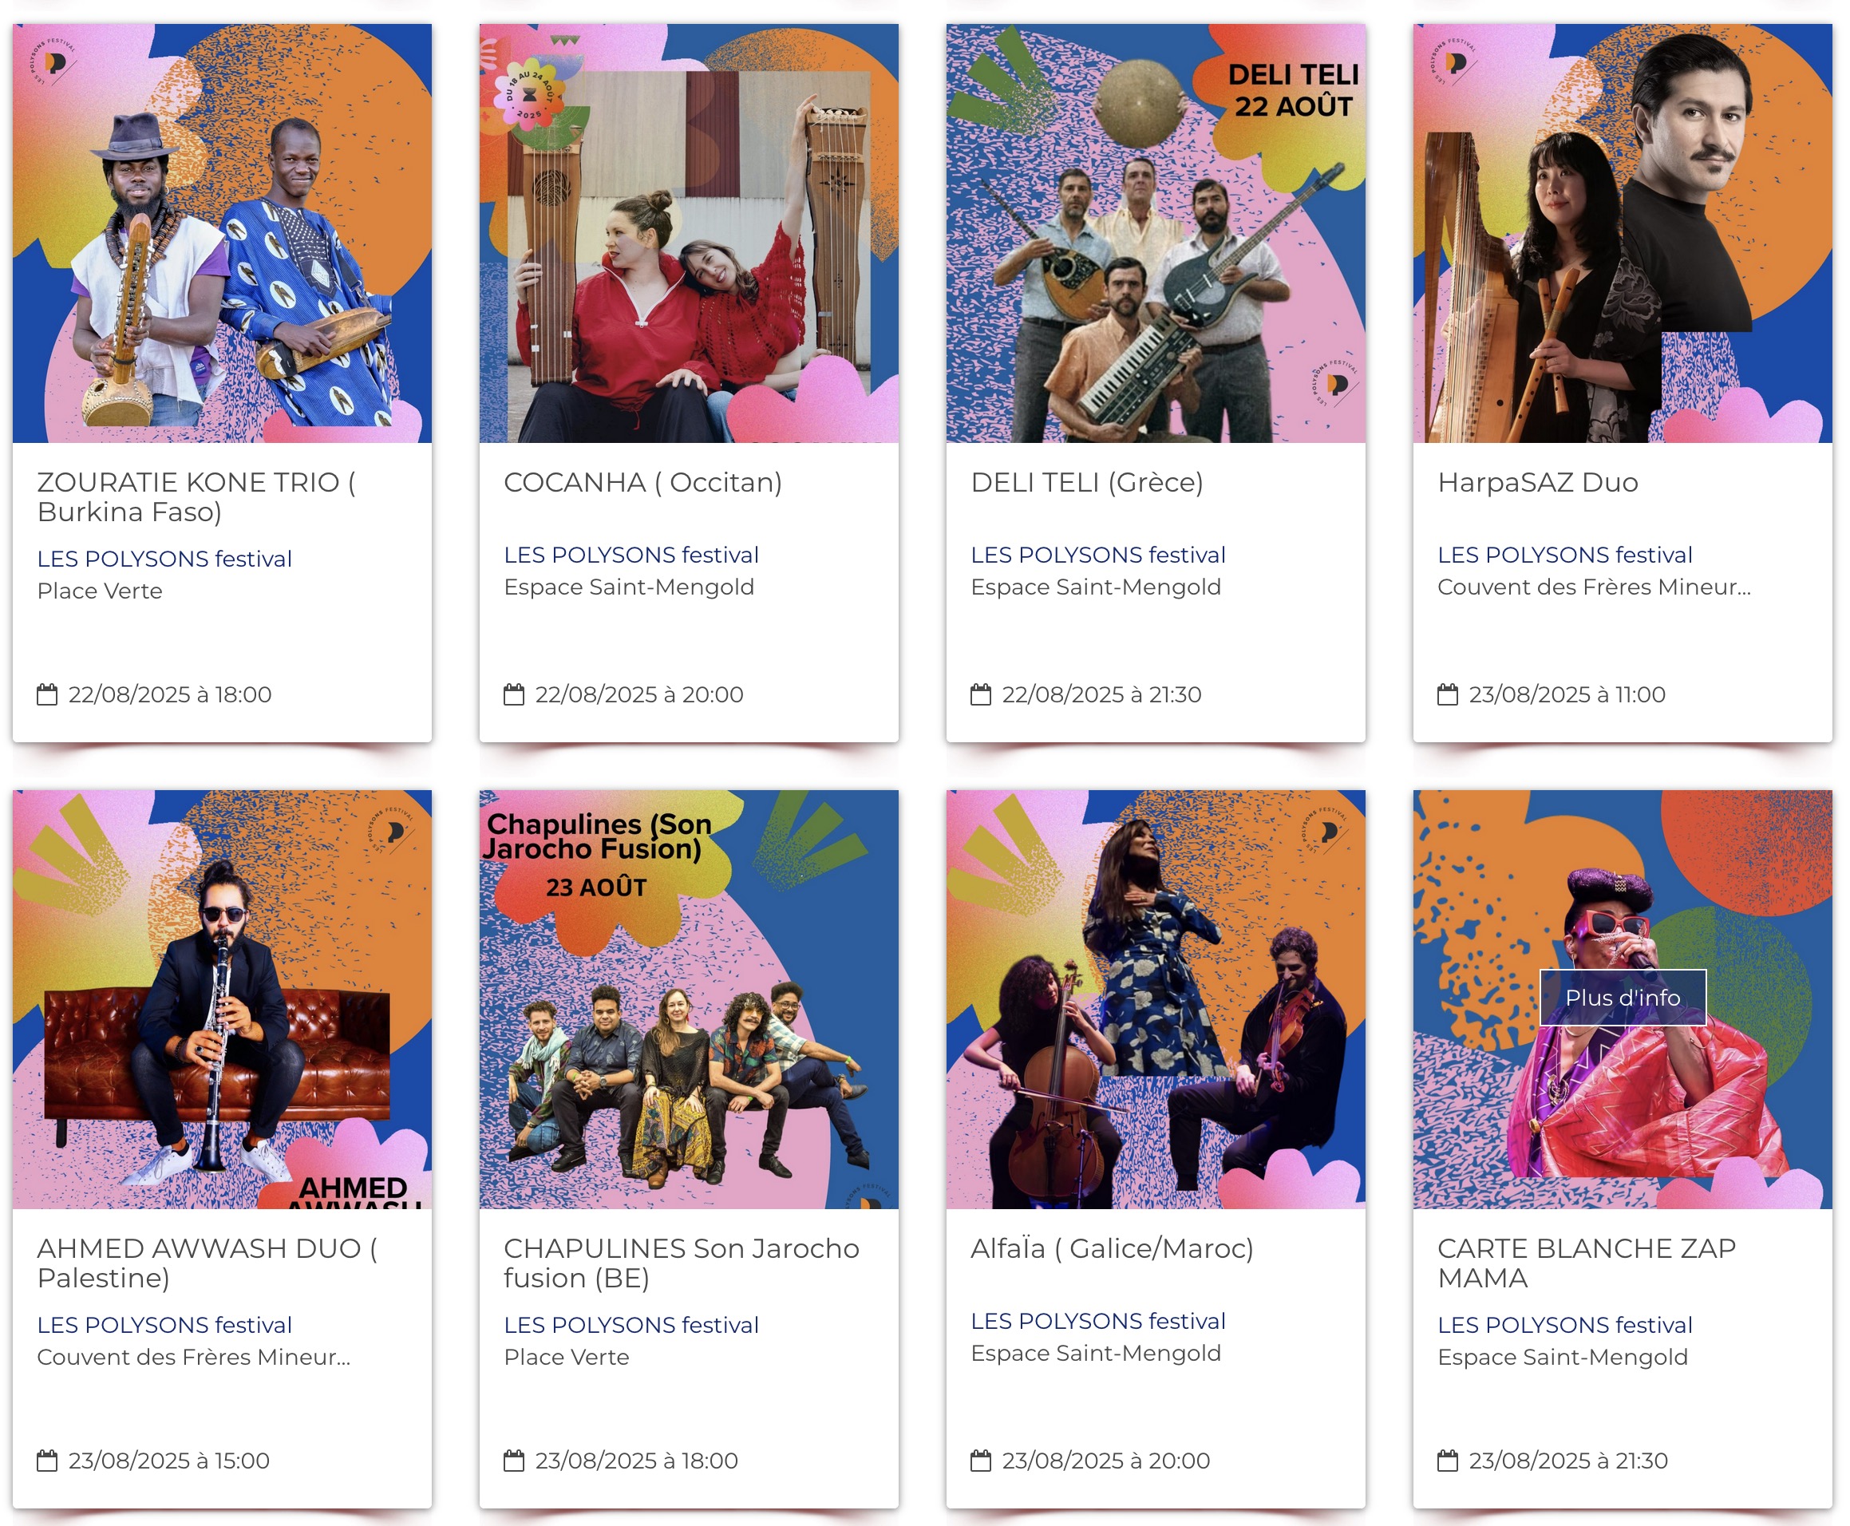Open the HarpaSAZ Duo event title
The width and height of the screenshot is (1850, 1526).
(1537, 483)
